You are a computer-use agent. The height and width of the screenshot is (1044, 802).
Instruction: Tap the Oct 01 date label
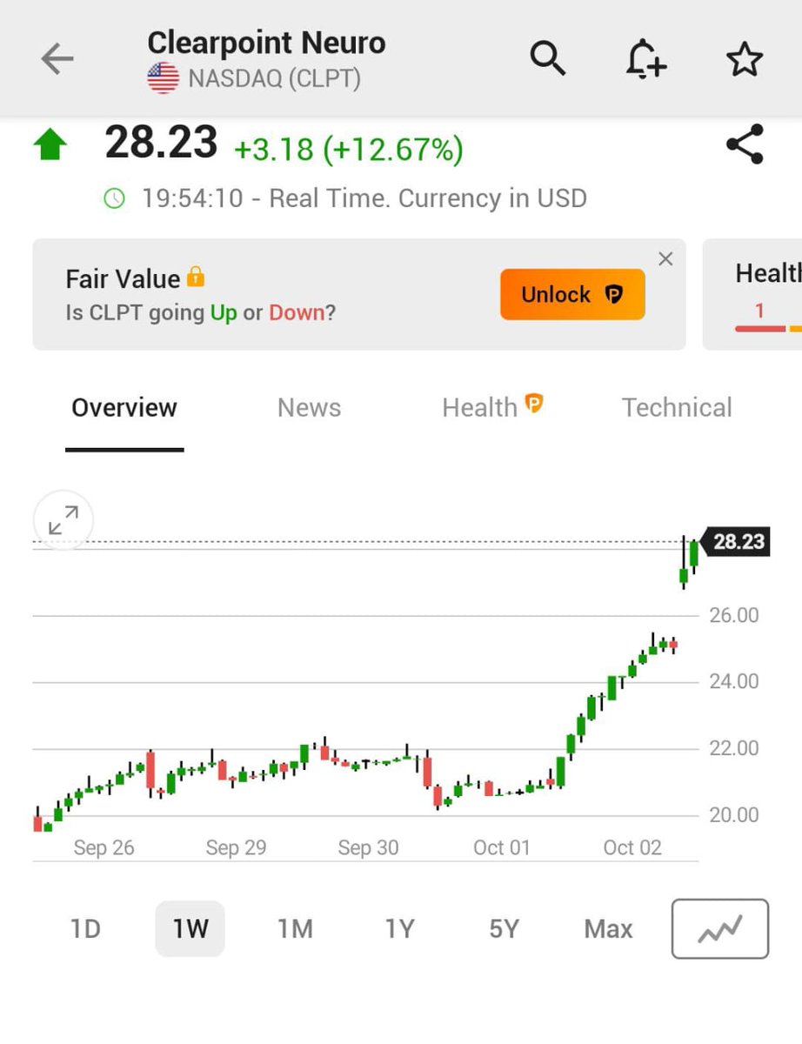tap(501, 848)
